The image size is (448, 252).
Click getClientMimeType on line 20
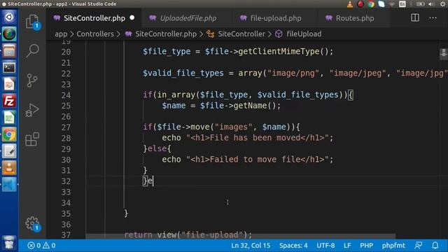(x=279, y=51)
